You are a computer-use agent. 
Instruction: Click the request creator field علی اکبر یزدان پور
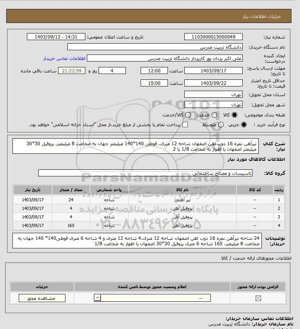point(164,58)
